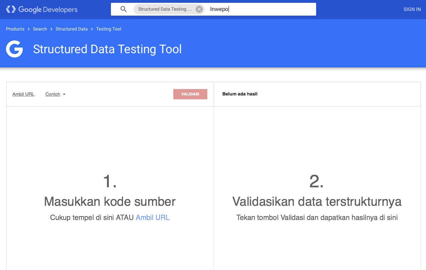The image size is (426, 270).
Task: Expand the Contoh examples dropdown
Action: pyautogui.click(x=53, y=94)
